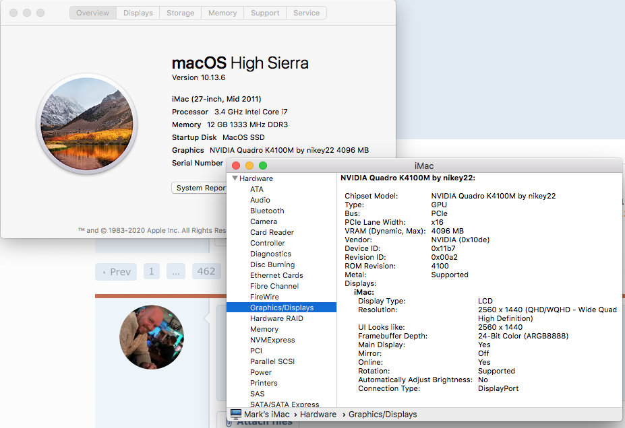Open the Memory tab in About This Mac
Viewport: 625px width, 428px height.
pos(222,13)
